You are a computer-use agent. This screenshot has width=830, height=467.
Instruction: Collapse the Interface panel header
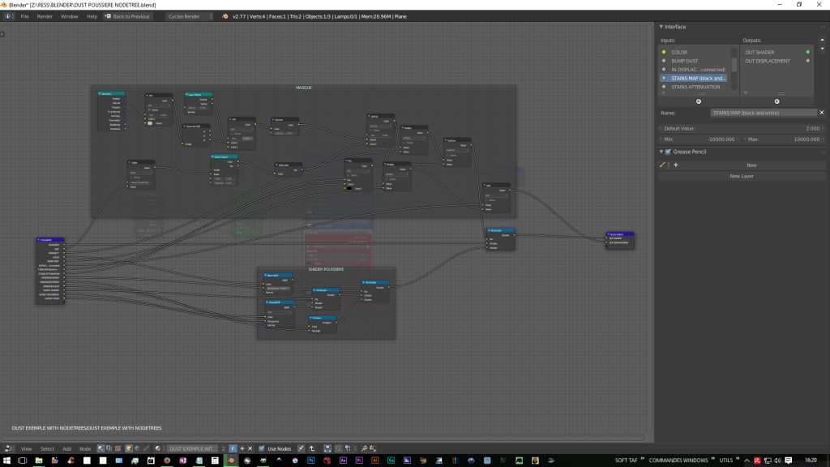(664, 27)
